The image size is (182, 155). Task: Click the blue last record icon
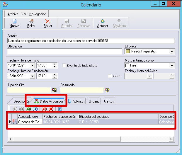point(35,109)
